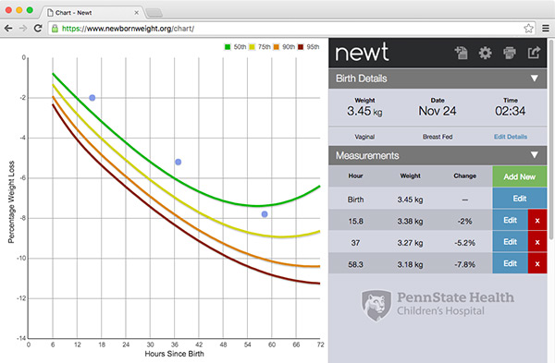Remove the 58.3 hour measurement
Screen dimensions: 555x363
(x=537, y=263)
